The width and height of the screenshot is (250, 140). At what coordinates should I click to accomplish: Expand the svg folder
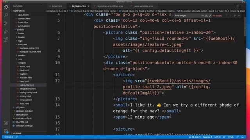20,59
